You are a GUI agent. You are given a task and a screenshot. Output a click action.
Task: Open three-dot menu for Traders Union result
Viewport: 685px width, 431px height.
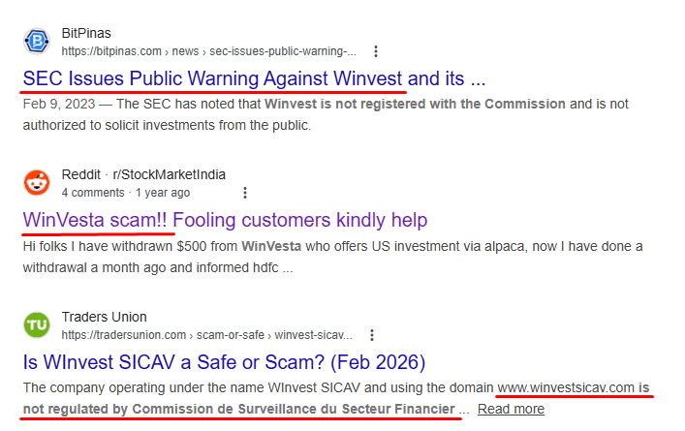(372, 335)
